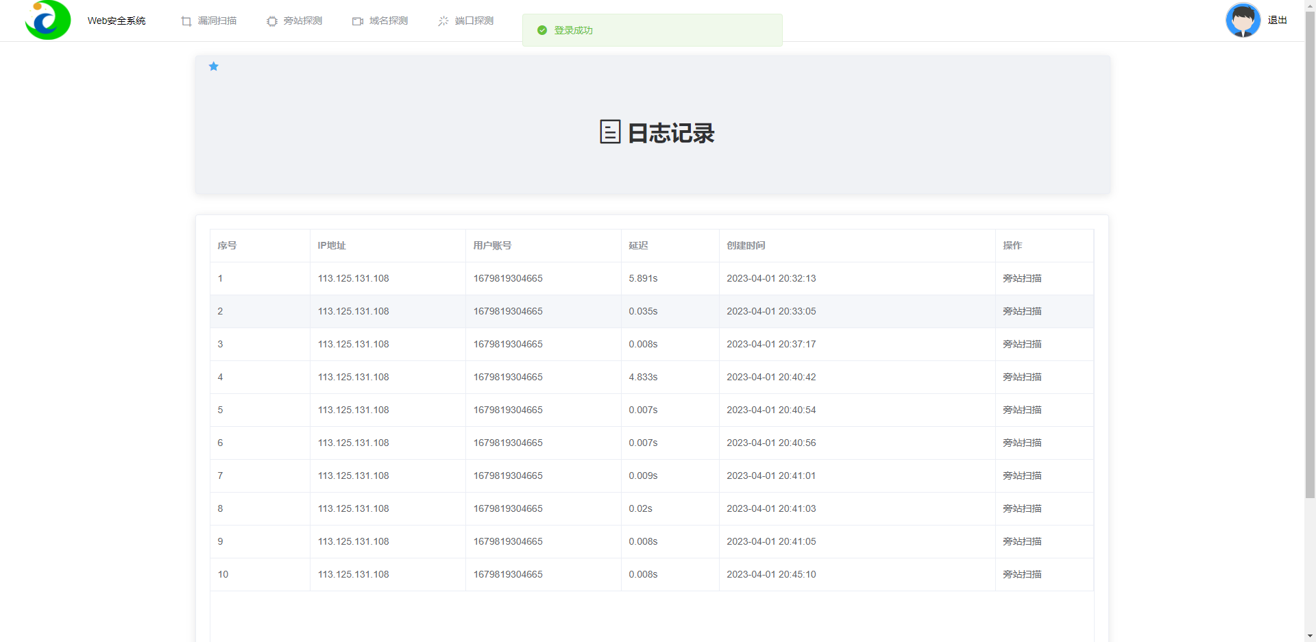The height and width of the screenshot is (642, 1316).
Task: Click the 日志记录 heading
Action: point(671,133)
